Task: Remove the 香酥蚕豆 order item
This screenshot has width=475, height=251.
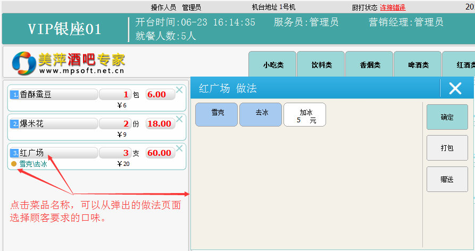Action: [x=179, y=90]
